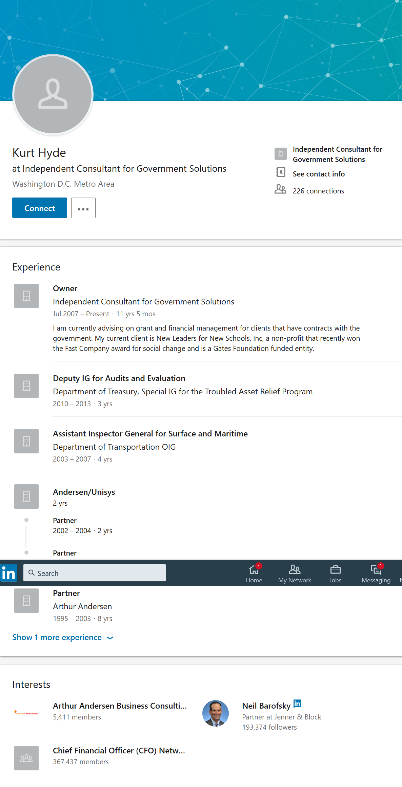Click the Kurt Hyde name heading
Screen dimensions: 402x787
tap(39, 152)
